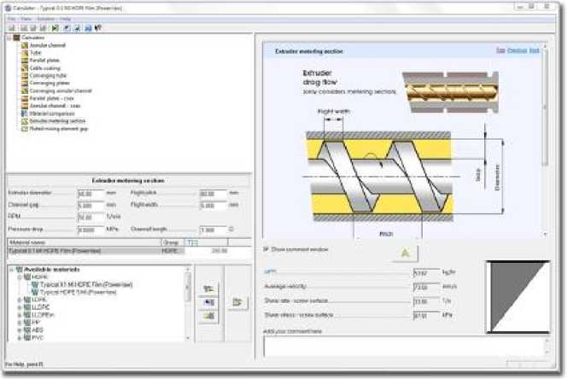
Task: Click the Next link in help panel
Action: [535, 50]
